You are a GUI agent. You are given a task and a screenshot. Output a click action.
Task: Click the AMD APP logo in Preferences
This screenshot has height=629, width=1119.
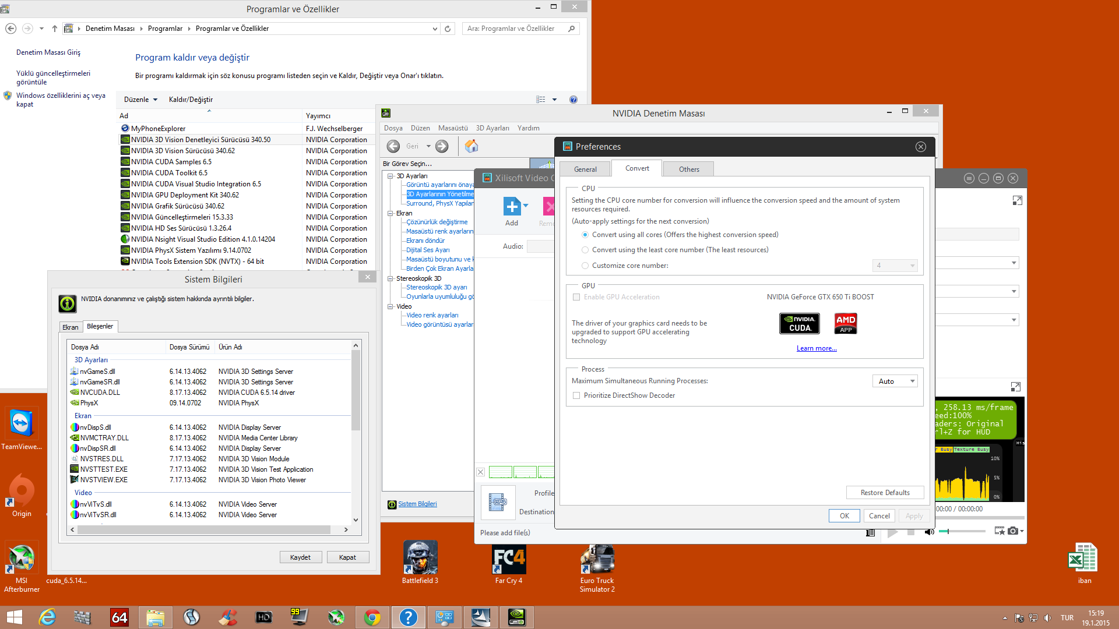846,323
